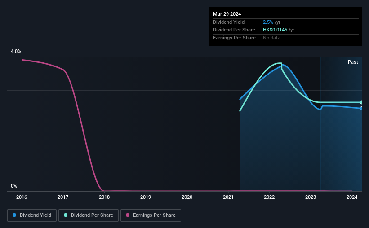Click the teal Dividend Per Share legend dot

[x=66, y=215]
